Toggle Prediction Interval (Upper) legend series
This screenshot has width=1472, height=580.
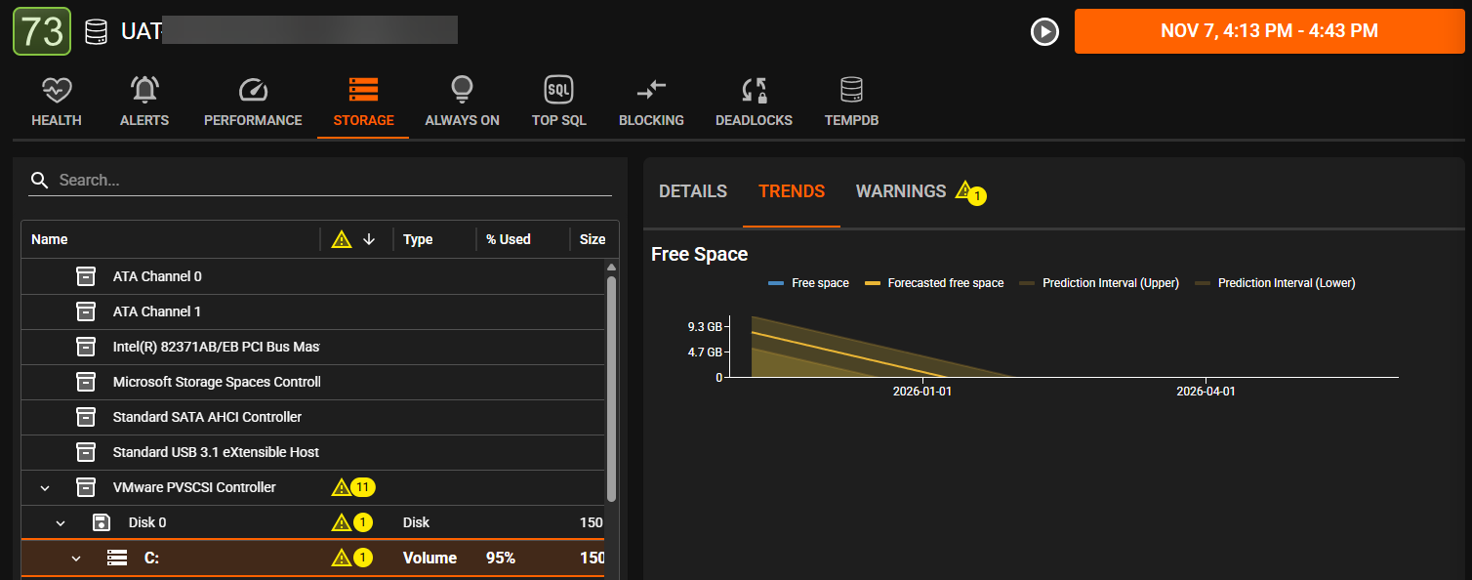point(1099,283)
